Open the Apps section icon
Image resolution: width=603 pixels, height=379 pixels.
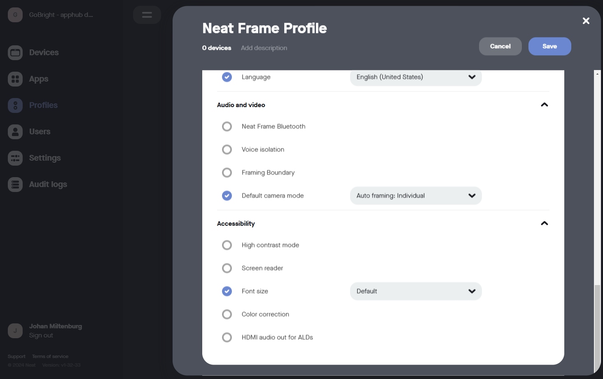(x=15, y=79)
